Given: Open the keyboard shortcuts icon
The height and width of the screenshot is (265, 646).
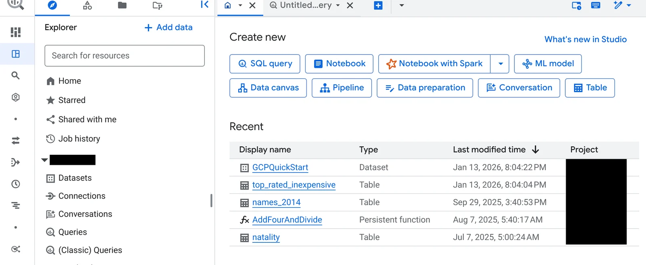Looking at the screenshot, I should (596, 5).
